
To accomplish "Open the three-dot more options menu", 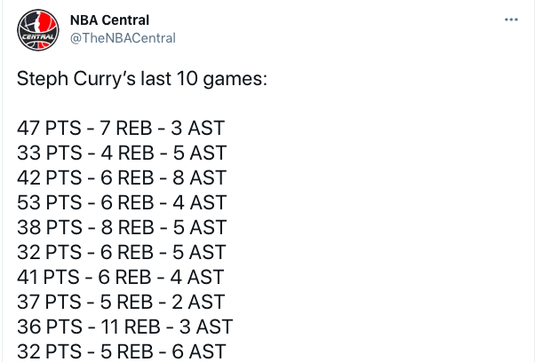I will 511,20.
